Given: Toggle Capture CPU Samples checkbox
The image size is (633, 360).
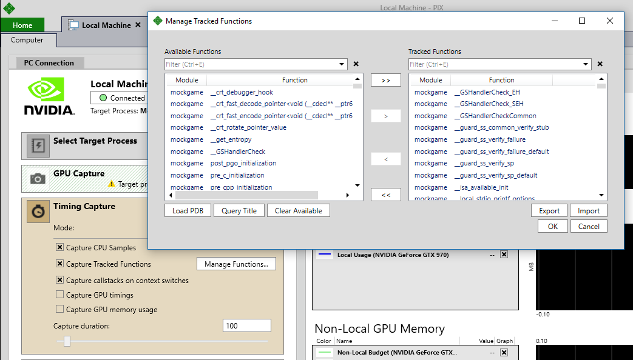Looking at the screenshot, I should coord(59,247).
